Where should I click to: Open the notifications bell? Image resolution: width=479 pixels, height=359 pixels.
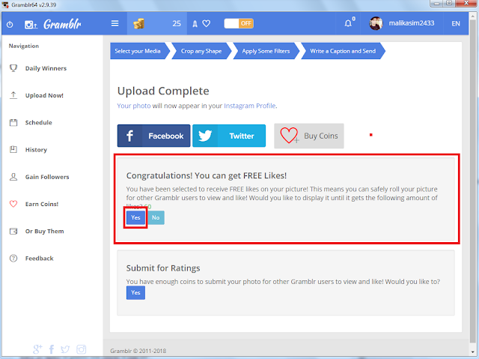(x=348, y=23)
